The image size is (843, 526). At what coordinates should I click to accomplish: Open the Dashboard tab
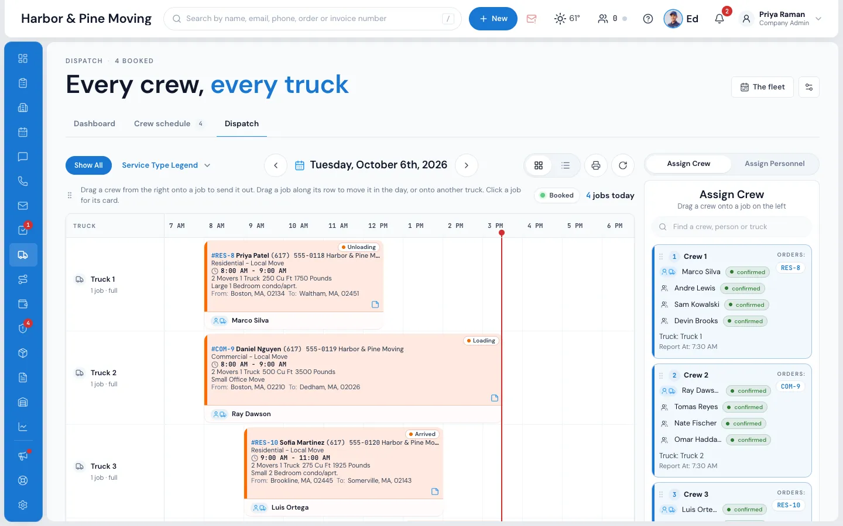coord(94,123)
